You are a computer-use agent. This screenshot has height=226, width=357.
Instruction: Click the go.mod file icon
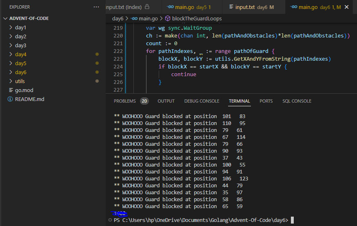11,90
